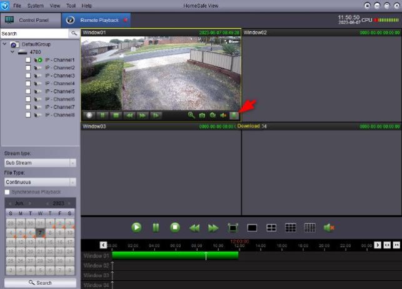
Task: Select the single-window layout icon
Action: click(x=253, y=228)
